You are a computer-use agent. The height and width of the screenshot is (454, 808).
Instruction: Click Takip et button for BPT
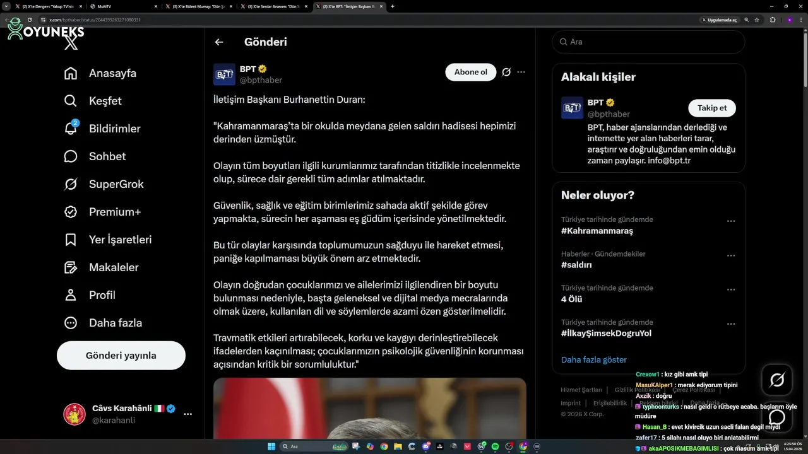(712, 108)
